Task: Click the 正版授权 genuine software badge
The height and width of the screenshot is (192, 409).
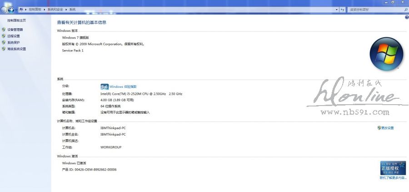Action: tap(393, 168)
